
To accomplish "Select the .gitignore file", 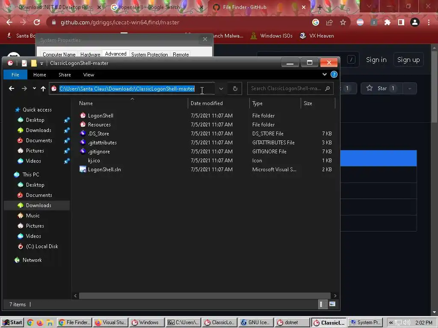I will pyautogui.click(x=99, y=152).
